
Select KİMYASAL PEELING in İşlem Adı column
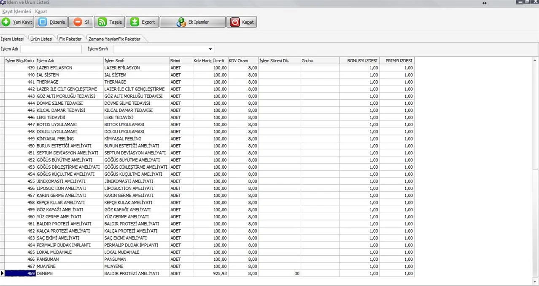[x=55, y=139]
